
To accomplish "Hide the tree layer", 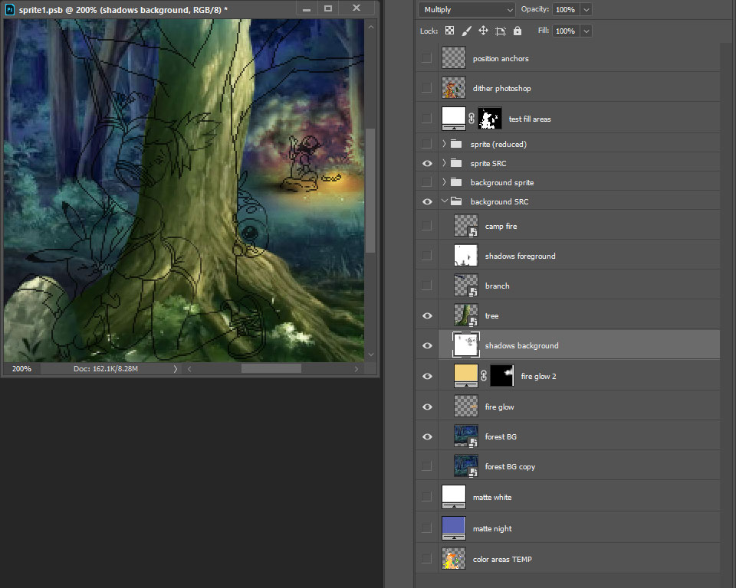I will (x=427, y=315).
